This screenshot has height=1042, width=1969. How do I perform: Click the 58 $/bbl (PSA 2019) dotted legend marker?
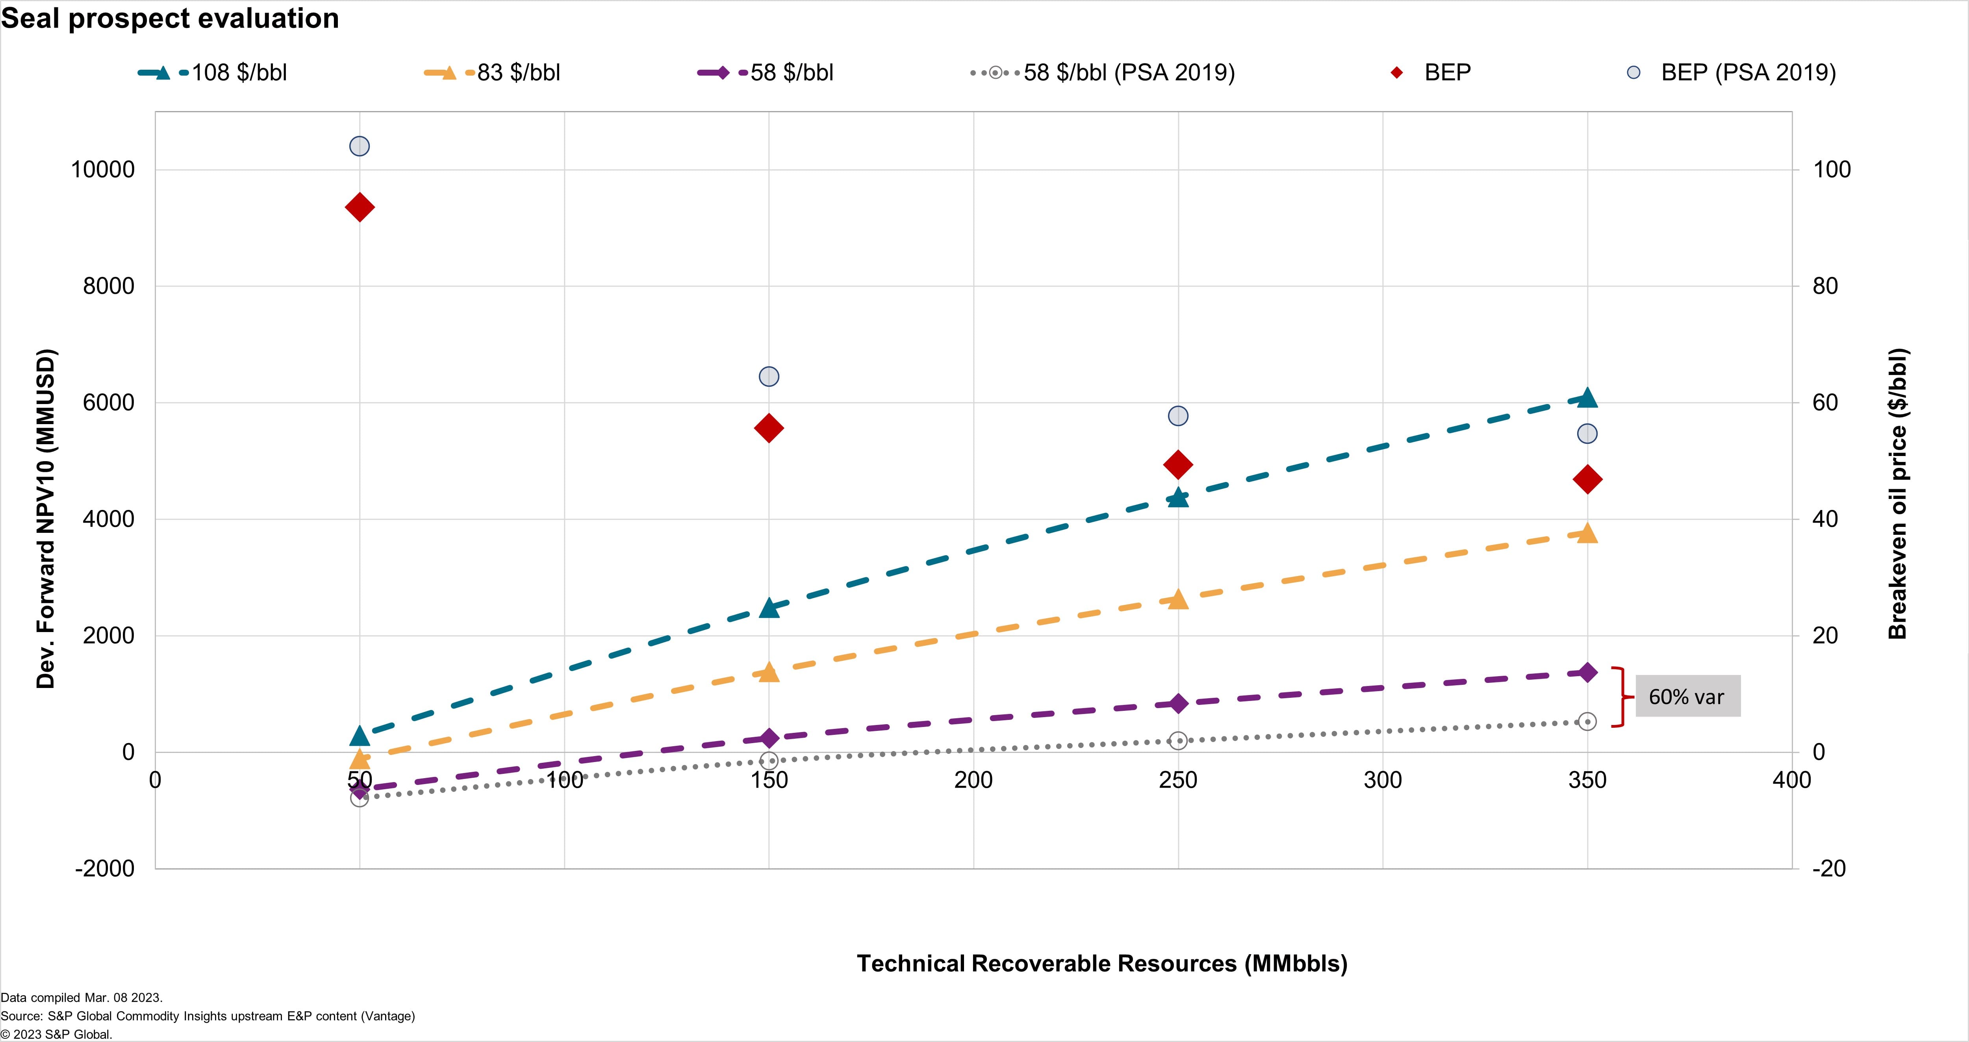(x=995, y=73)
